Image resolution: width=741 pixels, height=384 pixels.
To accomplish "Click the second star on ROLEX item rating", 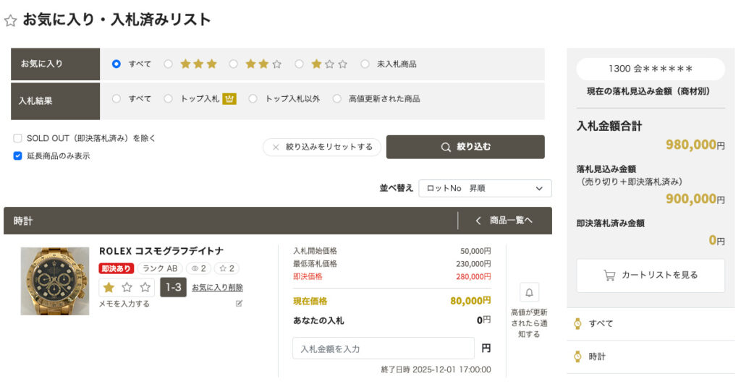I will tap(127, 287).
